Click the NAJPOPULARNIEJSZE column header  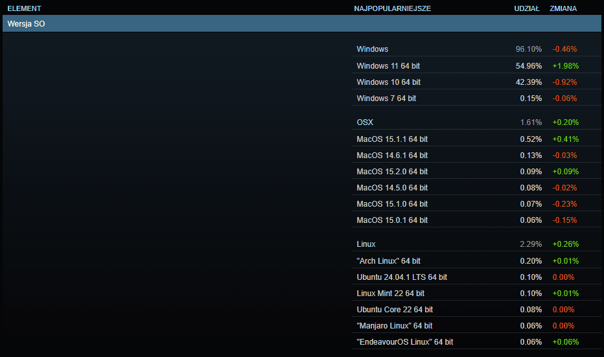click(392, 8)
